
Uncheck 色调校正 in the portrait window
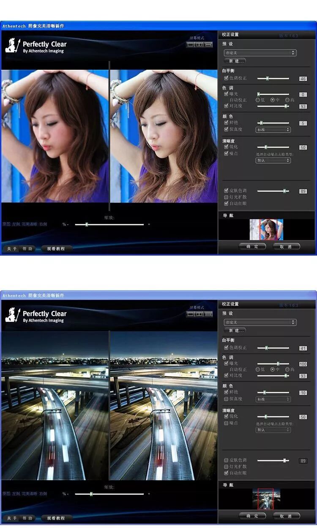click(x=226, y=78)
